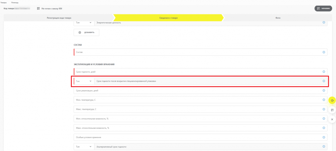Click the Мин. относительная влажность, % field

click(197, 119)
